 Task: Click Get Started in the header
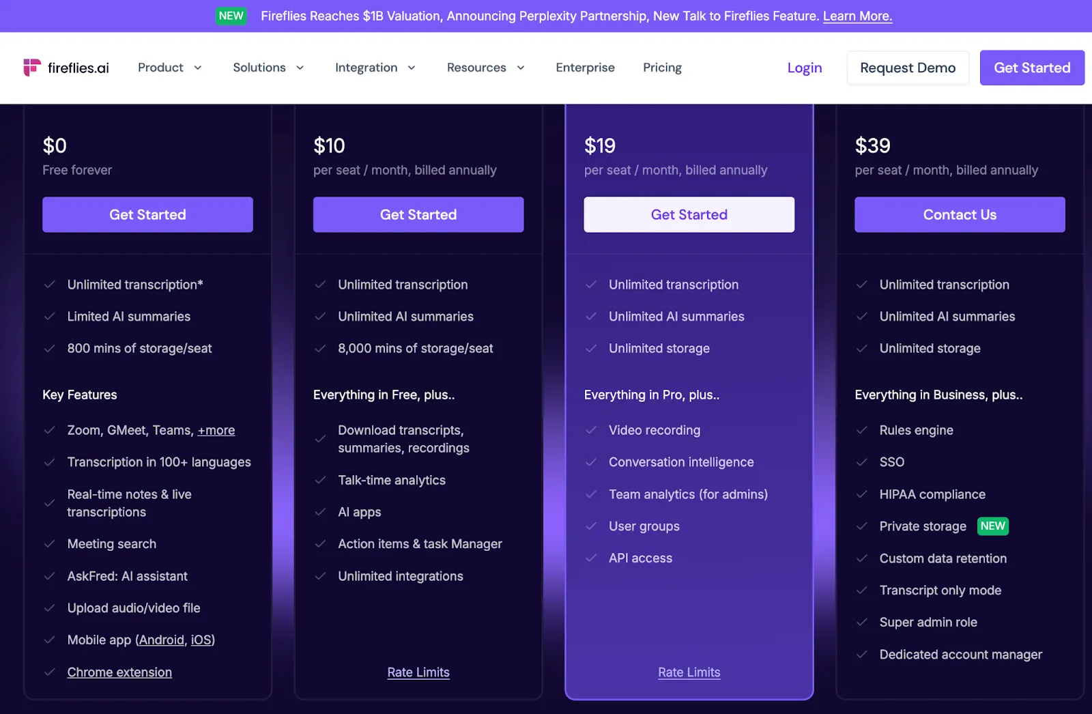coord(1032,68)
